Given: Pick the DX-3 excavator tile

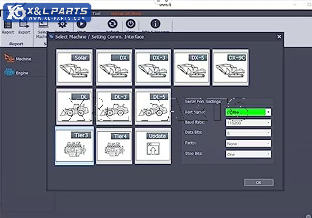Looking at the screenshot, I should pos(153,67).
